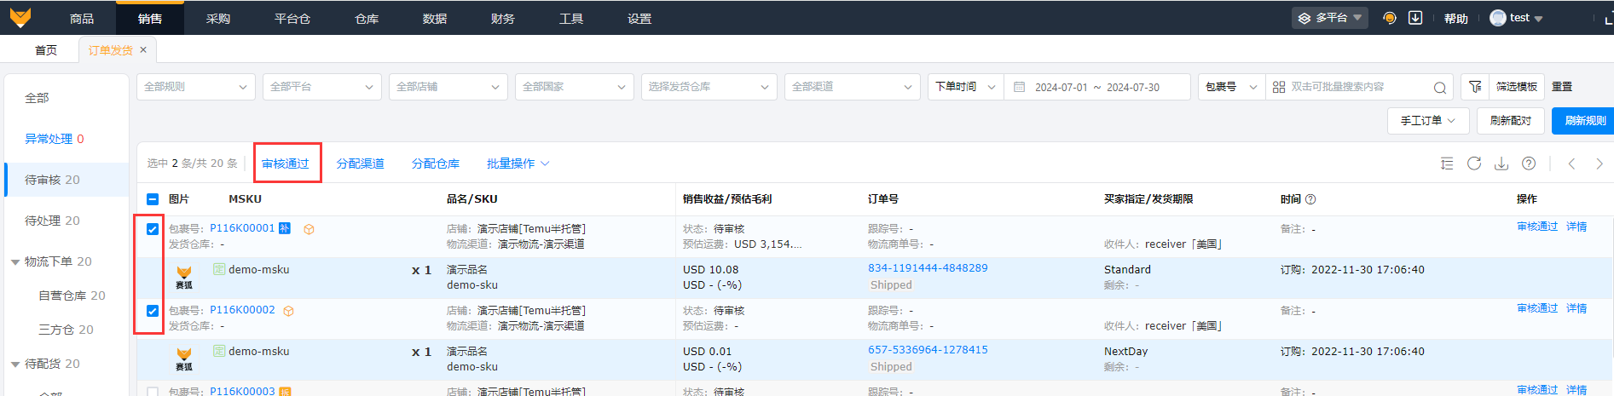This screenshot has width=1614, height=396.
Task: Open the download center icon in top bar
Action: coord(1415,18)
